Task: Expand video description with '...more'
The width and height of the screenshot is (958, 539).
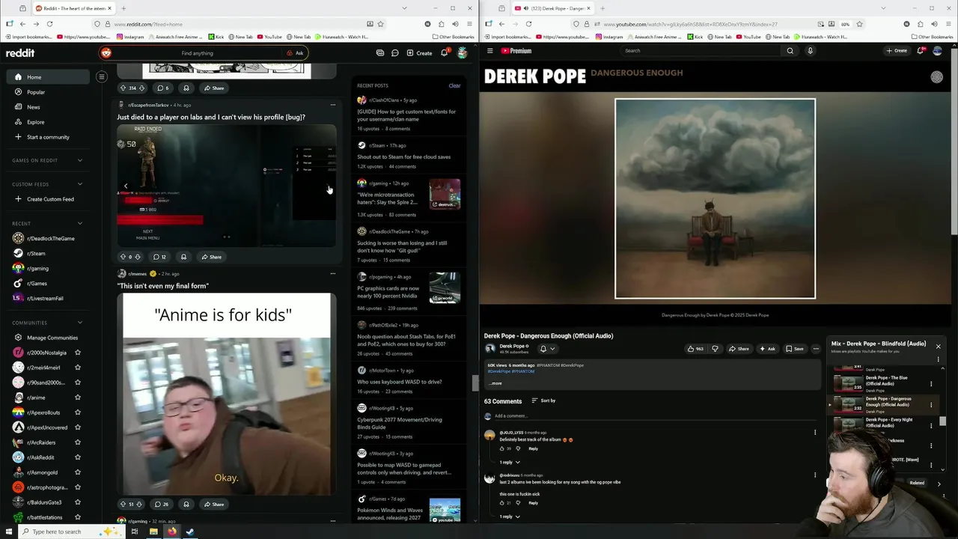Action: [495, 383]
